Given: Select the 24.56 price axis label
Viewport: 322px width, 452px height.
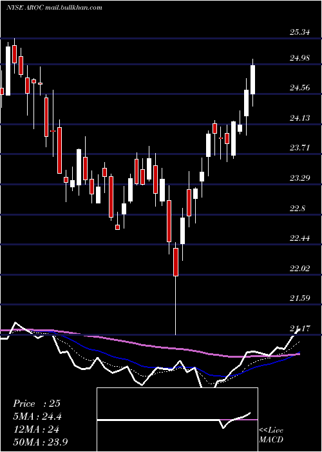Looking at the screenshot, I should pyautogui.click(x=300, y=88).
